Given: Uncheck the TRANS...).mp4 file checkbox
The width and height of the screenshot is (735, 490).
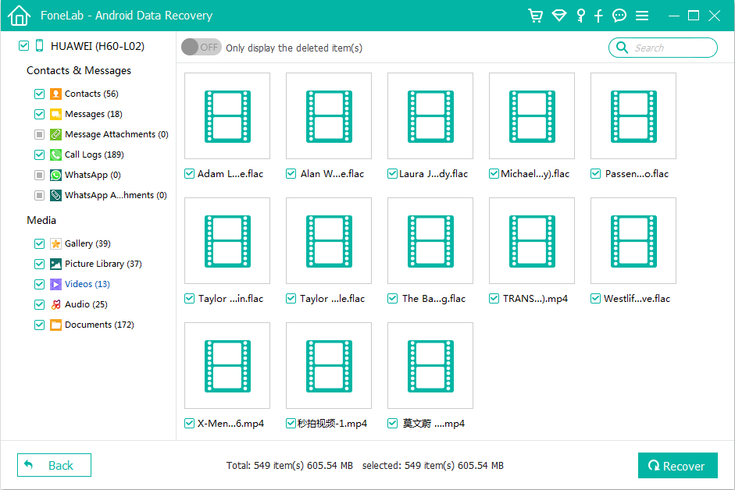Looking at the screenshot, I should [x=494, y=298].
